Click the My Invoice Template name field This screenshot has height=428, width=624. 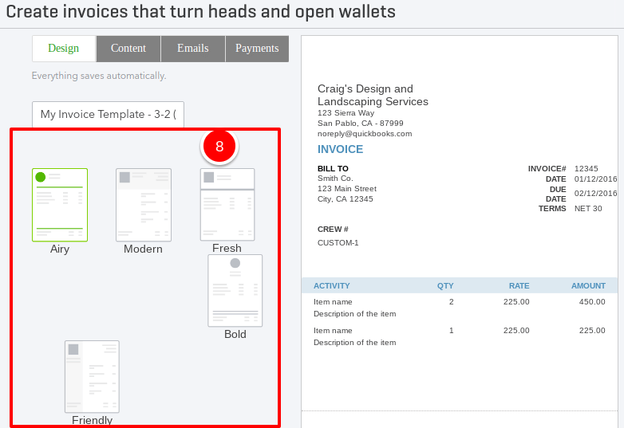(x=109, y=115)
